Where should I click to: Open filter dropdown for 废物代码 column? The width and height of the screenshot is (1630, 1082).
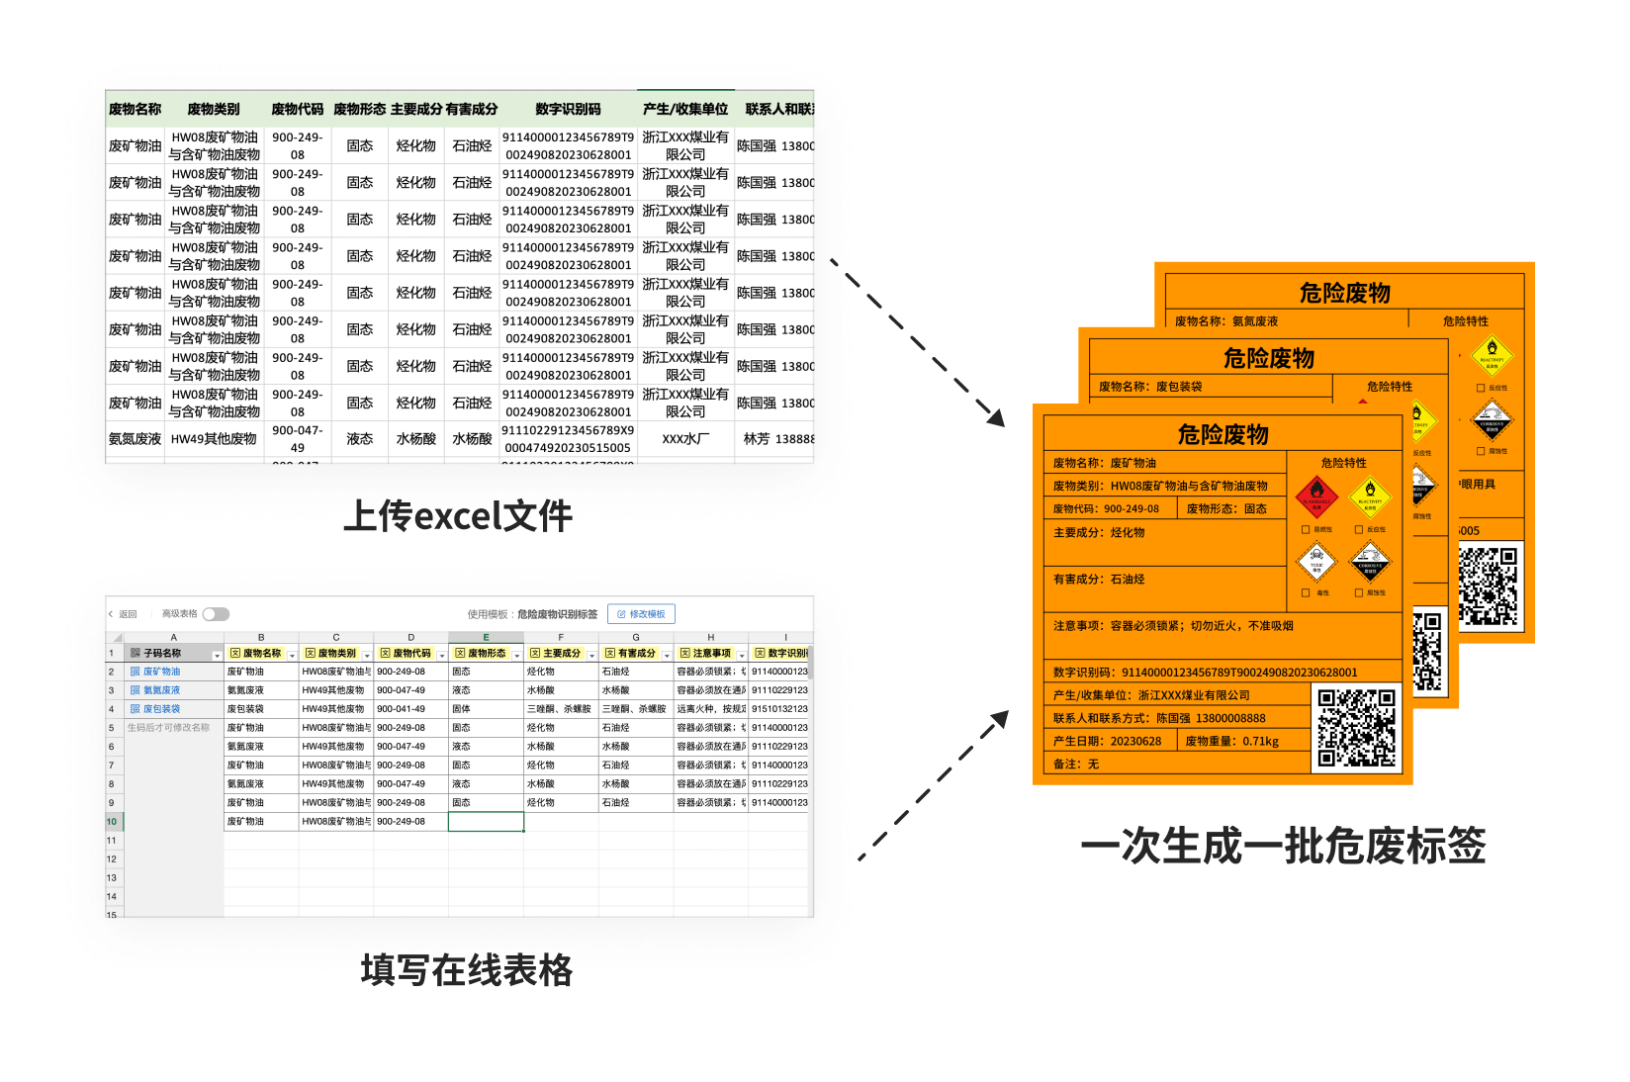[442, 656]
